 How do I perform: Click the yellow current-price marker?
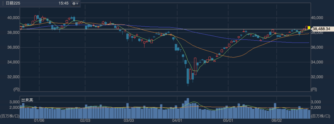(309, 28)
